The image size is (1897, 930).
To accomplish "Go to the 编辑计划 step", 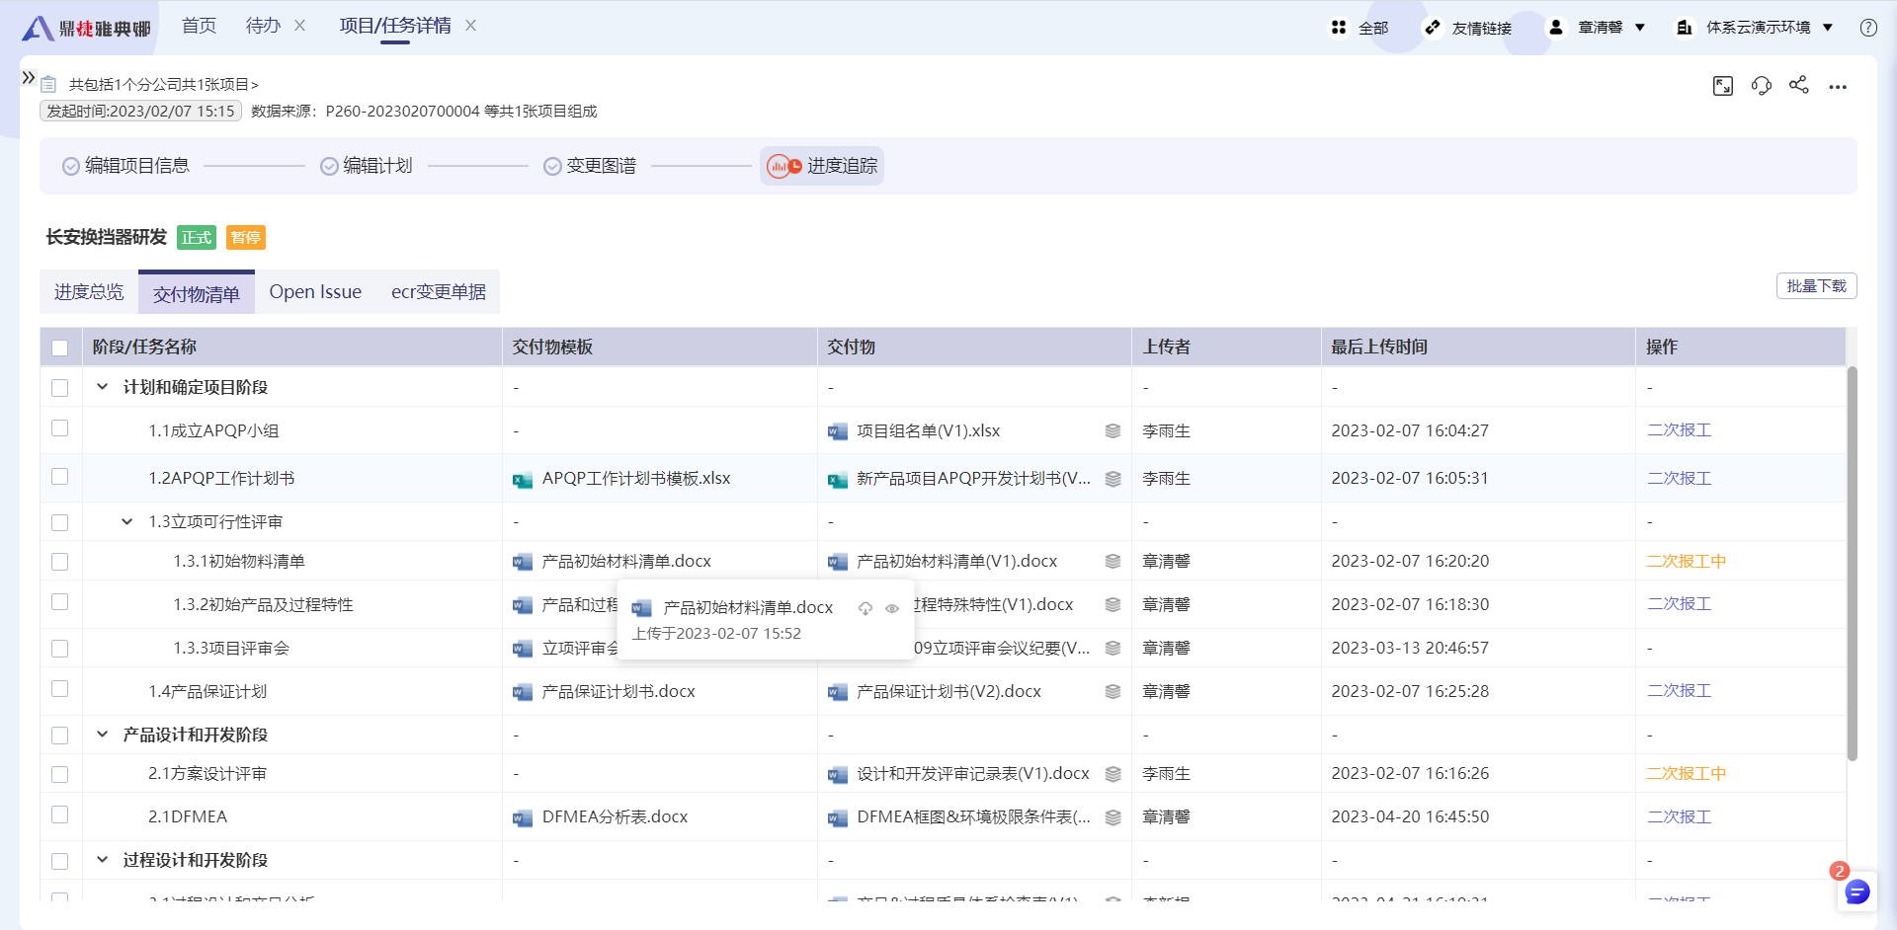I will [x=367, y=166].
